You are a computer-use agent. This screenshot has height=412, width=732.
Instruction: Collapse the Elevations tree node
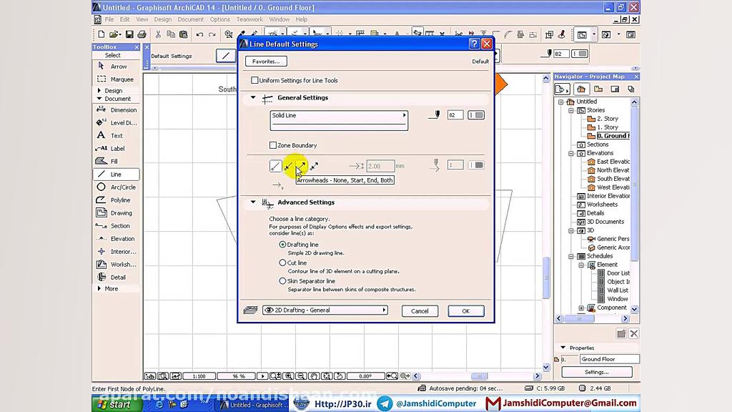(571, 153)
